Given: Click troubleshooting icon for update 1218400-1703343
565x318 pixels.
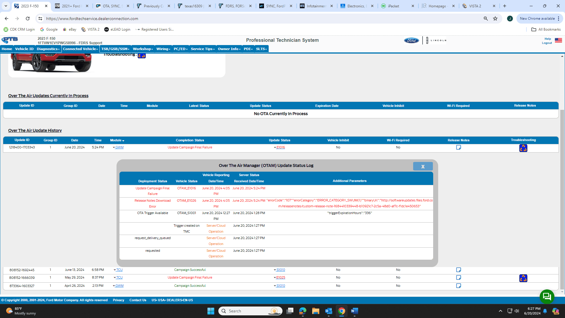Looking at the screenshot, I should pyautogui.click(x=523, y=148).
